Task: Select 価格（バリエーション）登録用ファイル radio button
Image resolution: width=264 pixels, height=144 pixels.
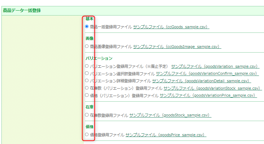Action: [87, 95]
